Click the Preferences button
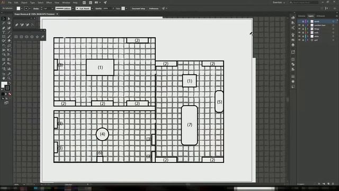Image resolution: width=339 pixels, height=191 pixels. pyautogui.click(x=154, y=8)
